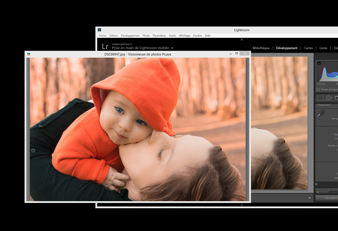Open the Affichage menu
The width and height of the screenshot is (338, 231).
184,36
